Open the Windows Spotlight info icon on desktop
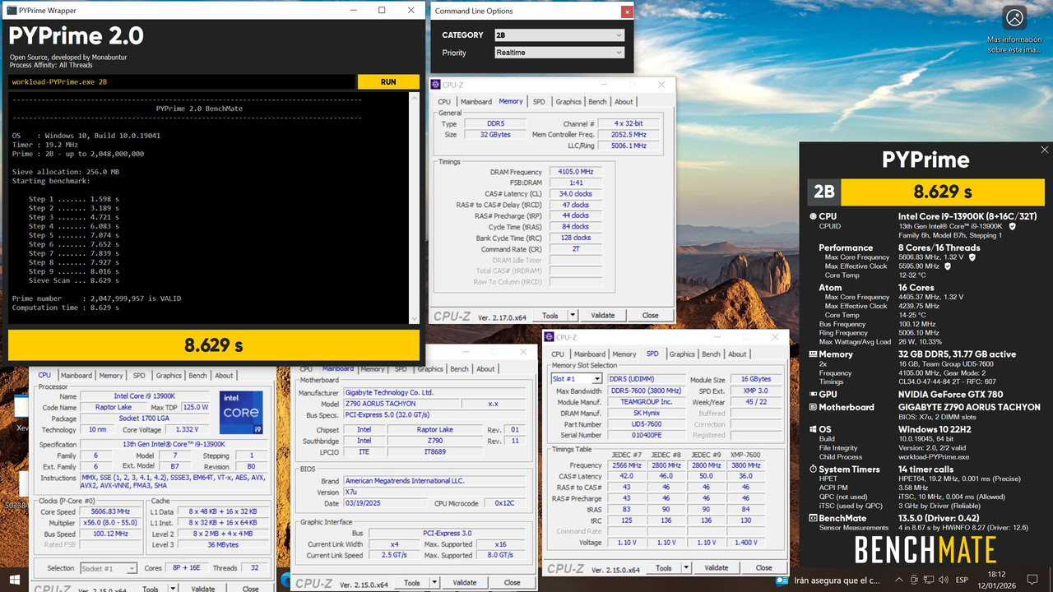 [1014, 19]
